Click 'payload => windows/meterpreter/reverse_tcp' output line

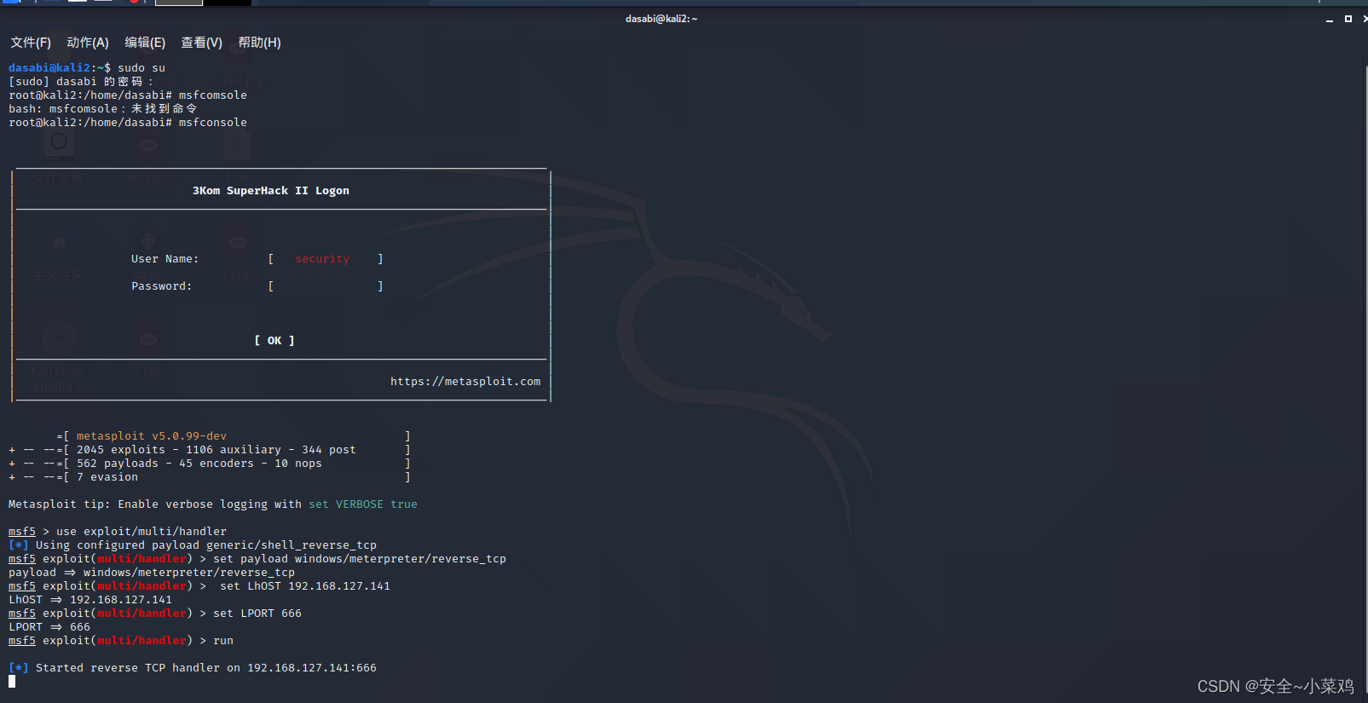(x=152, y=573)
